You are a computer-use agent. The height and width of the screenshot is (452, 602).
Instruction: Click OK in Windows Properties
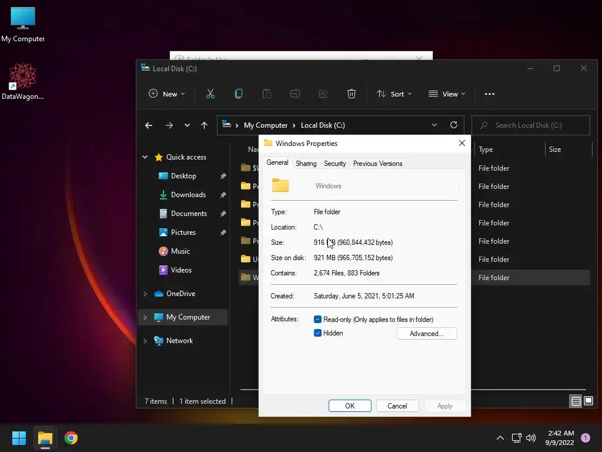point(350,406)
